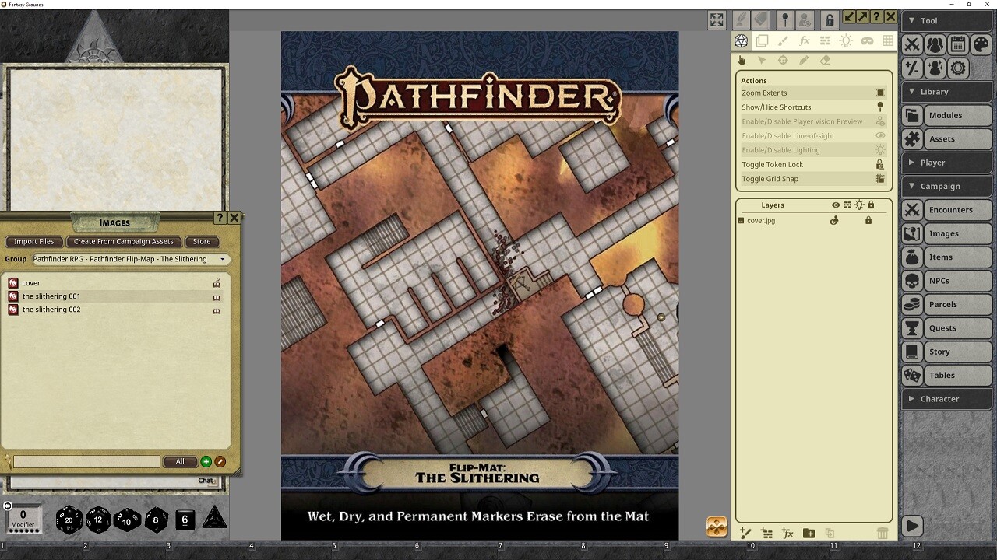Image resolution: width=997 pixels, height=560 pixels.
Task: Click the Store button in the Images window
Action: coord(202,241)
